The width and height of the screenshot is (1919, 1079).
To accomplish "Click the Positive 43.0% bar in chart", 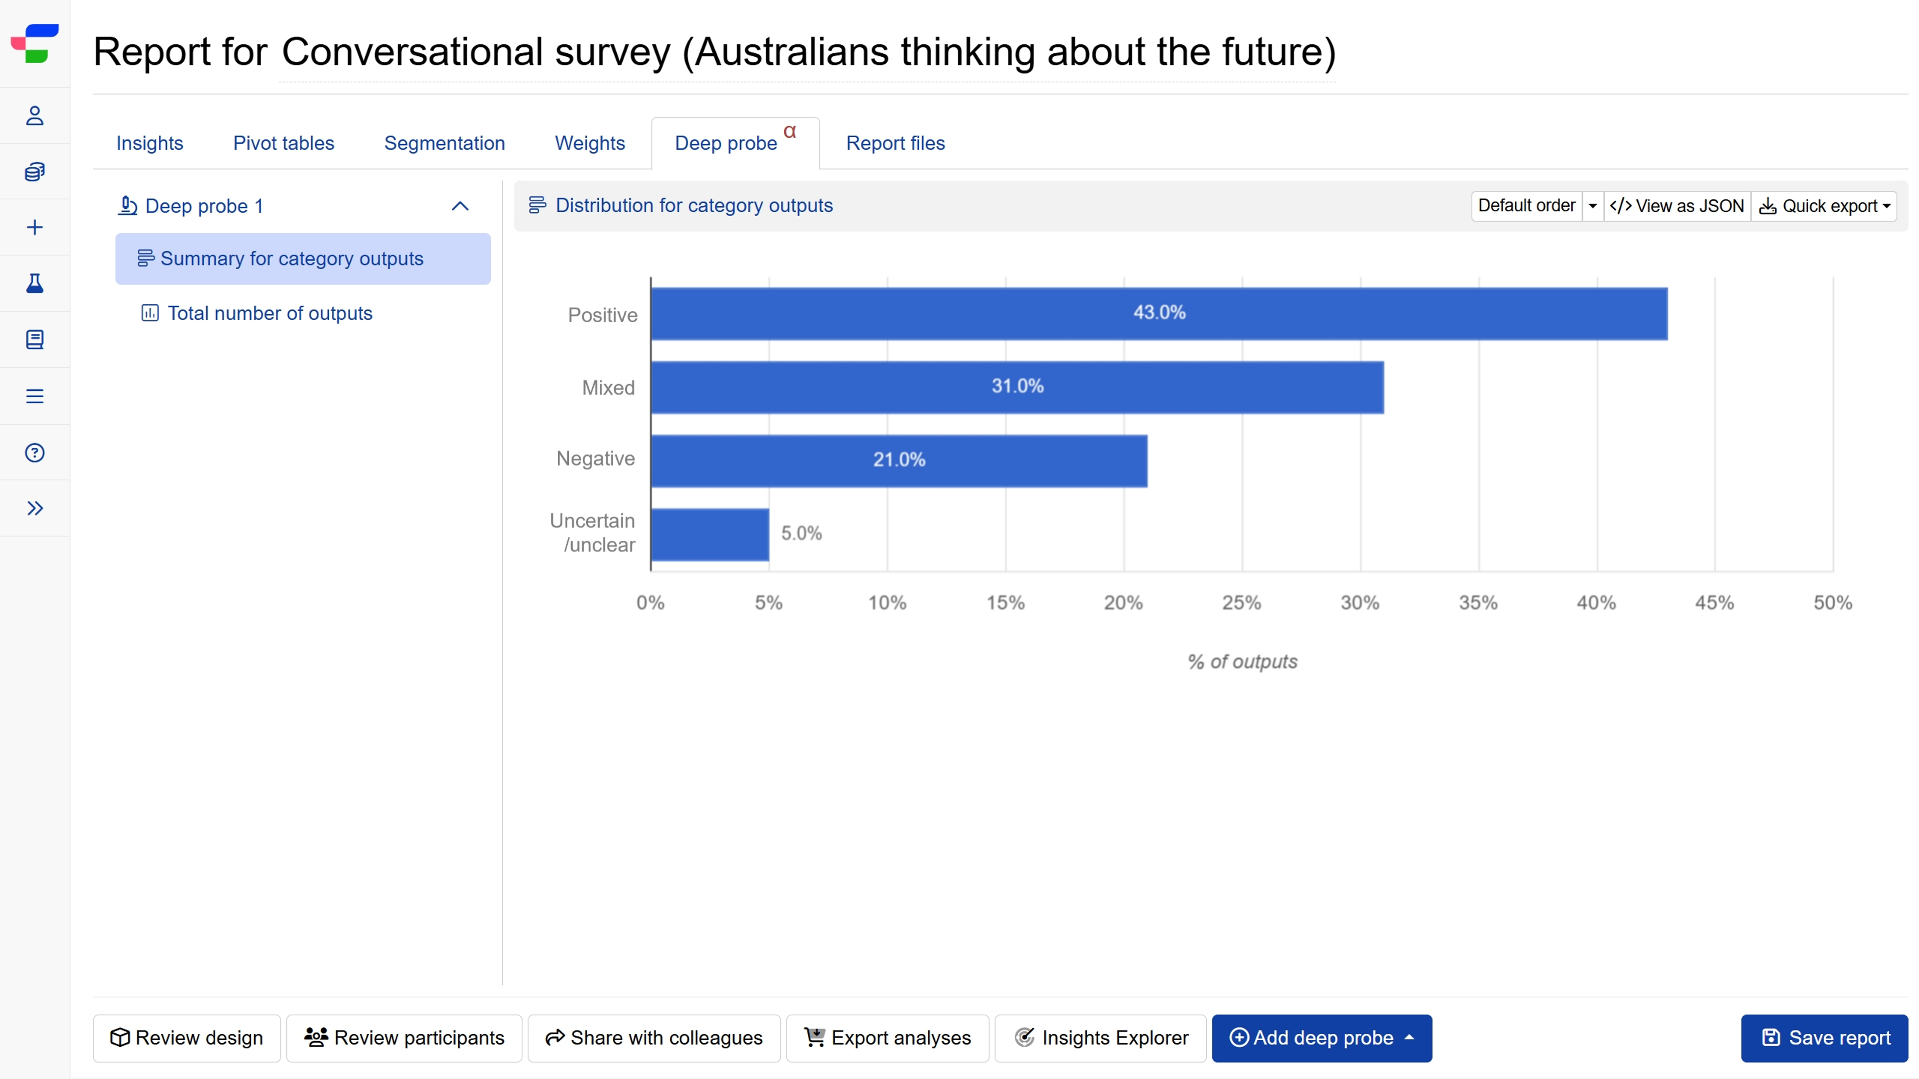I will (1158, 313).
